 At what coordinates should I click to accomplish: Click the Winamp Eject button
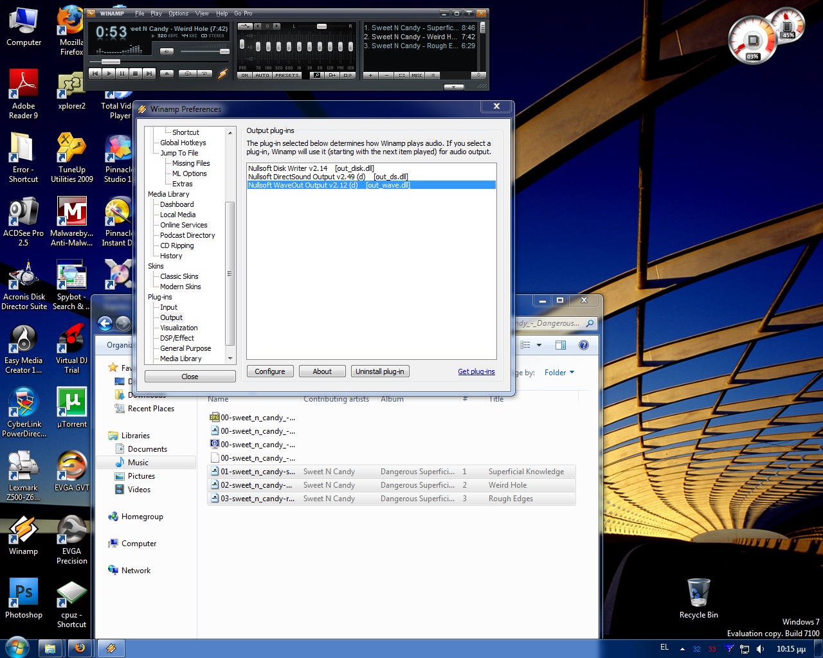point(167,73)
